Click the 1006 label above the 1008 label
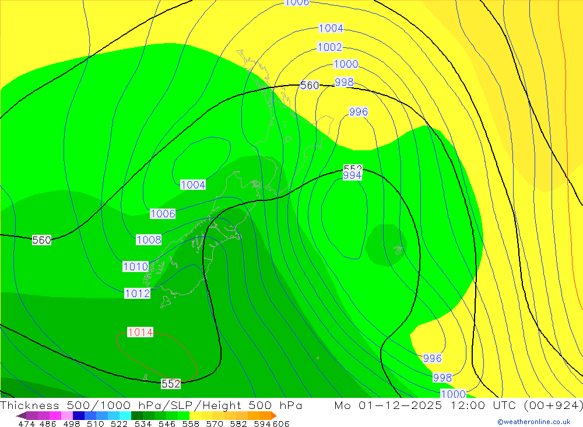 point(163,213)
